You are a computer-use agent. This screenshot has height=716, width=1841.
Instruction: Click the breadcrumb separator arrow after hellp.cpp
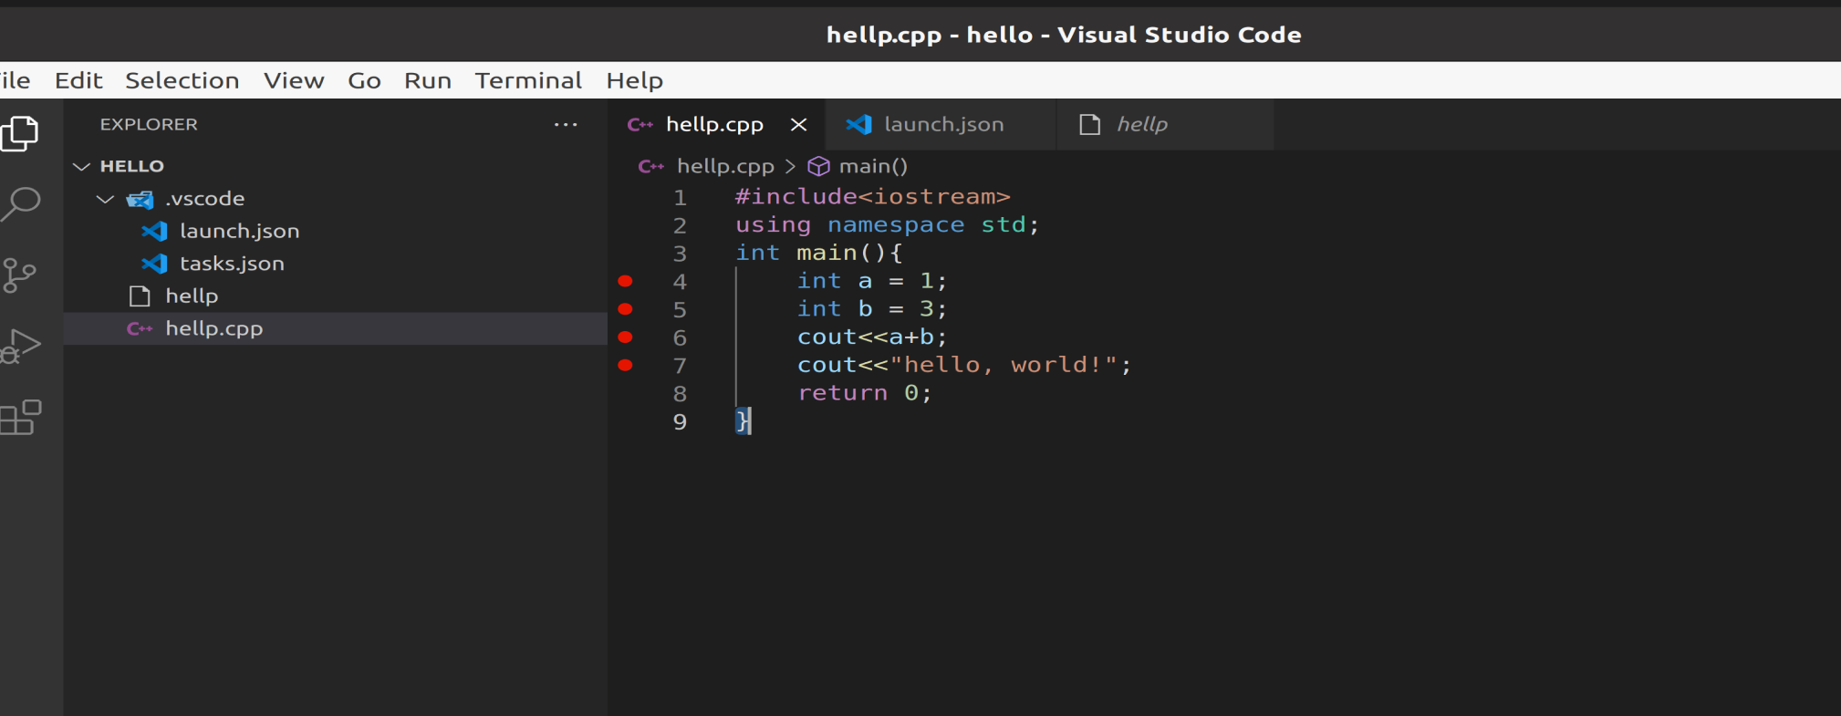pyautogui.click(x=790, y=166)
